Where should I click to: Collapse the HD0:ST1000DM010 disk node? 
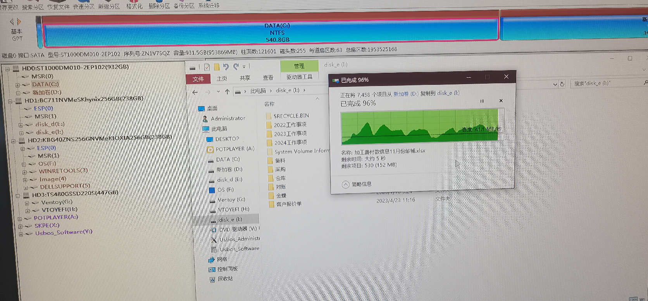pos(7,69)
